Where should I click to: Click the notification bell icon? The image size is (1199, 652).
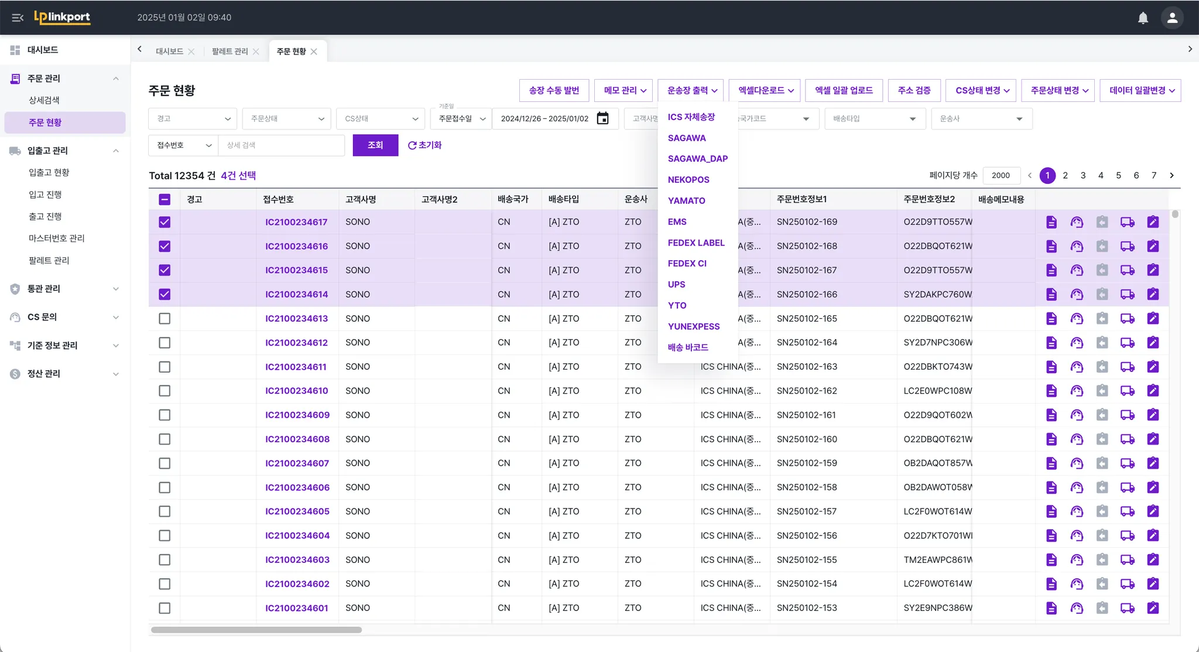(1143, 18)
